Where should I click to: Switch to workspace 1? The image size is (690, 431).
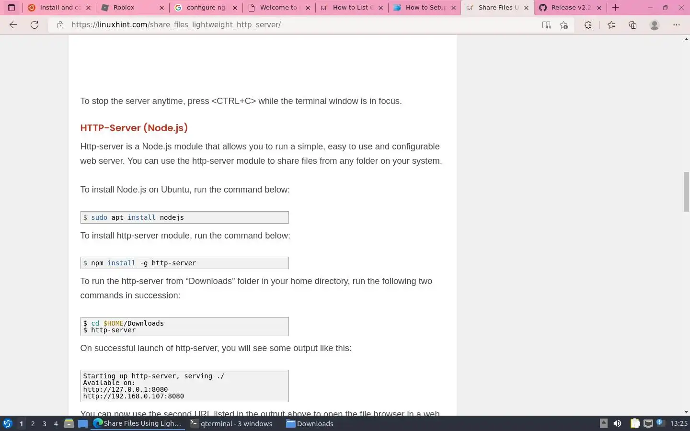[x=21, y=424]
